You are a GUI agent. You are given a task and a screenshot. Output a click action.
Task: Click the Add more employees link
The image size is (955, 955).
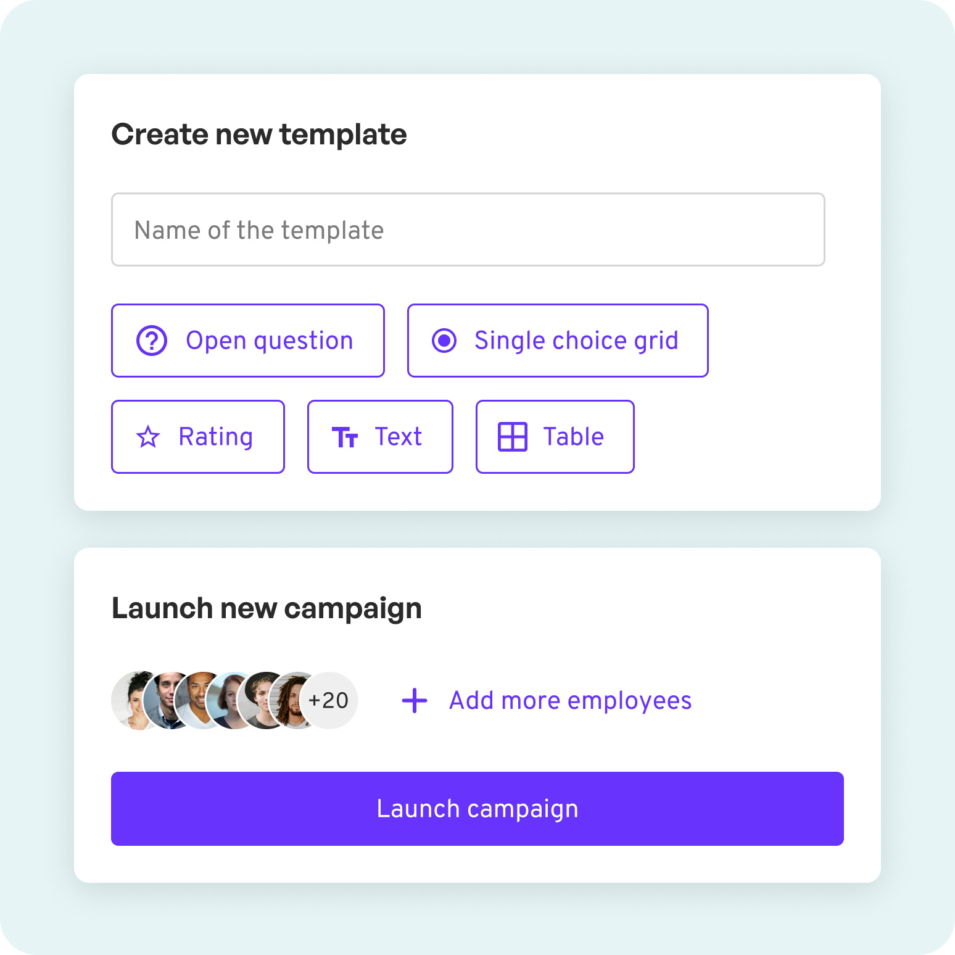pos(571,701)
